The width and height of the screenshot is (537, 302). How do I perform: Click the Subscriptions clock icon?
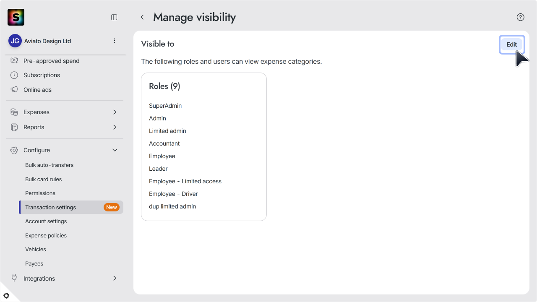pyautogui.click(x=14, y=75)
